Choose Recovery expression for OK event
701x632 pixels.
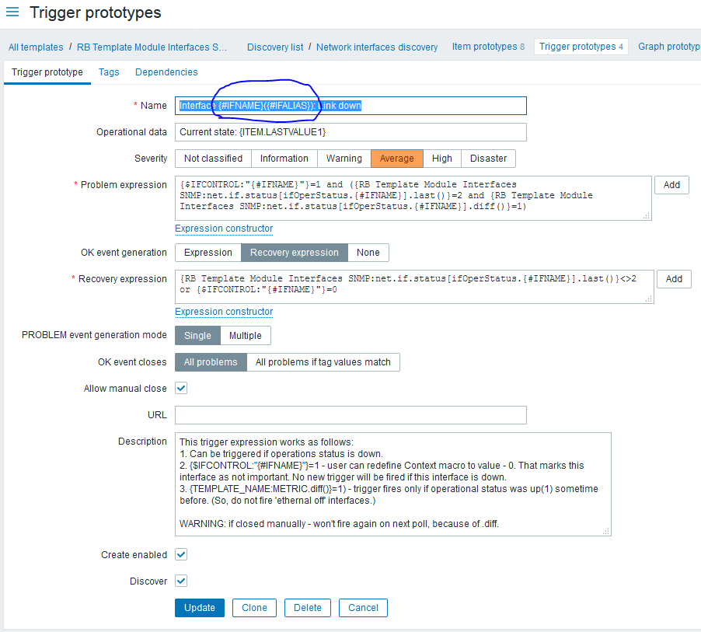pyautogui.click(x=295, y=253)
